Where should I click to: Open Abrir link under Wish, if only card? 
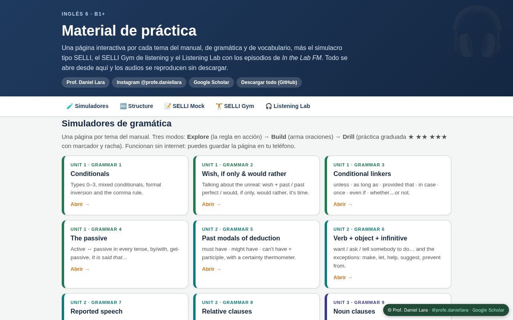pos(211,204)
